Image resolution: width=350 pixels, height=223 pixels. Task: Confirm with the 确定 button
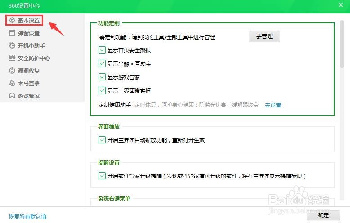pyautogui.click(x=323, y=215)
